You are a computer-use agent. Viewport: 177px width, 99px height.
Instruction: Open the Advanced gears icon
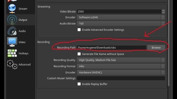12,64
